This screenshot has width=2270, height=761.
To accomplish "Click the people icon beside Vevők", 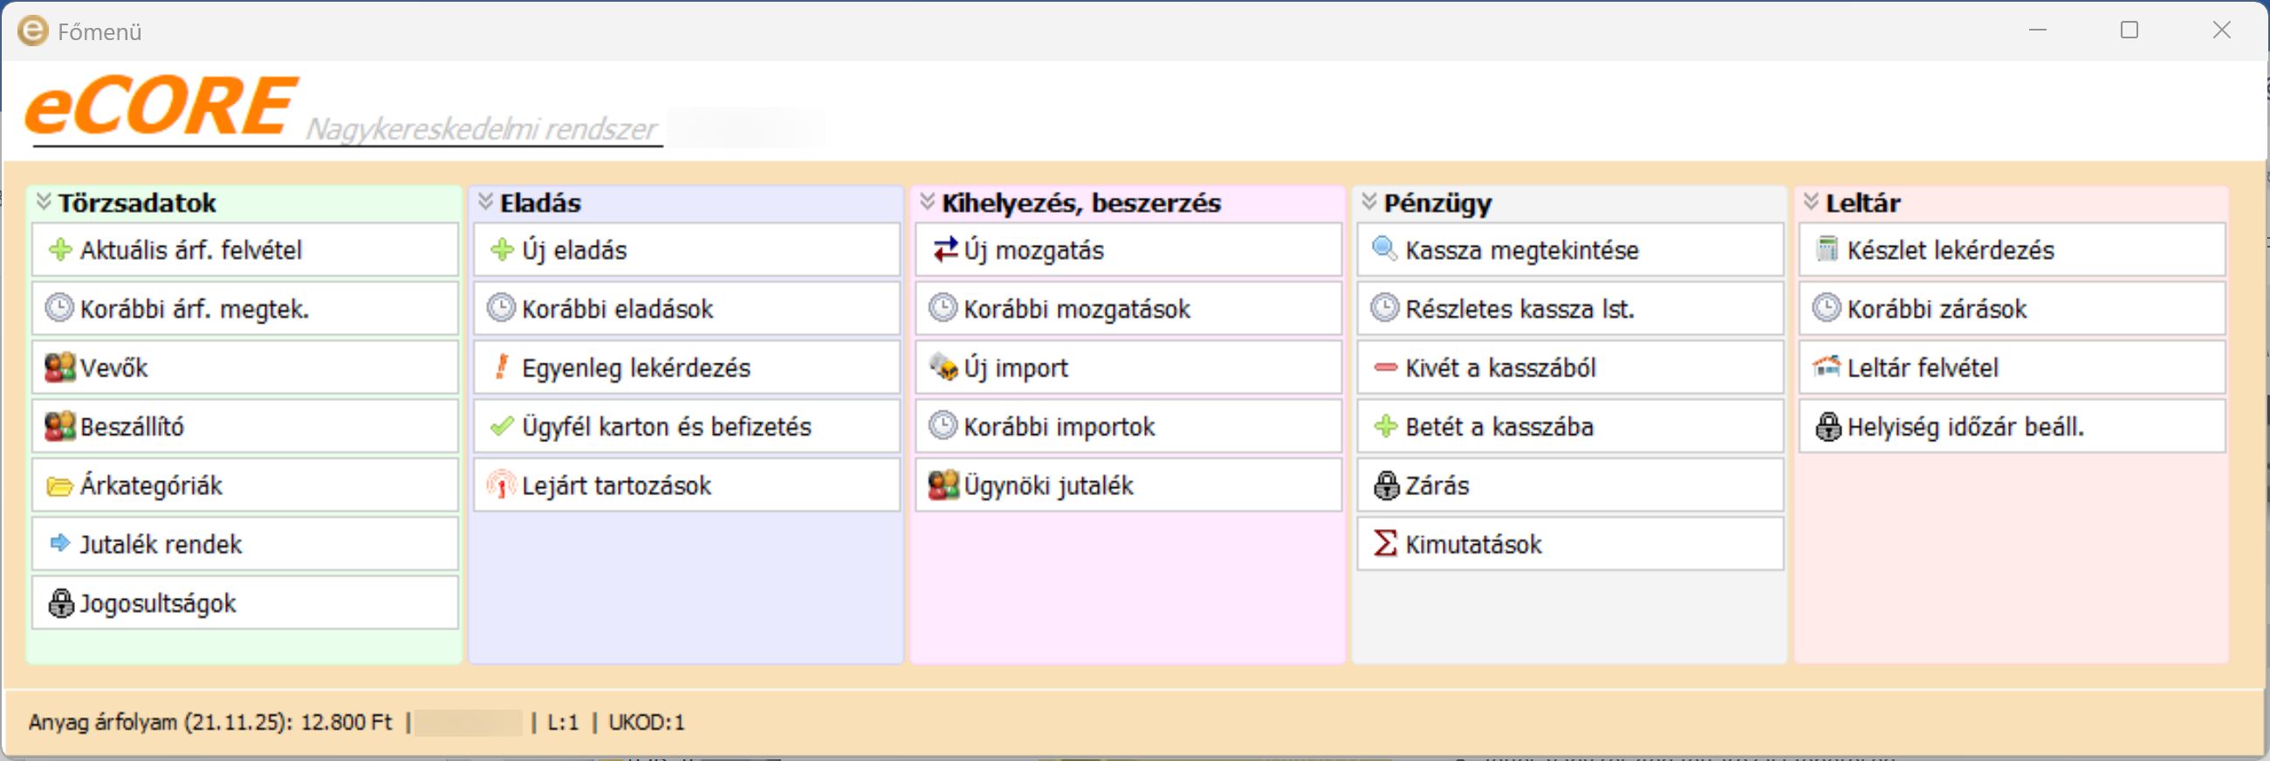I will coord(60,368).
